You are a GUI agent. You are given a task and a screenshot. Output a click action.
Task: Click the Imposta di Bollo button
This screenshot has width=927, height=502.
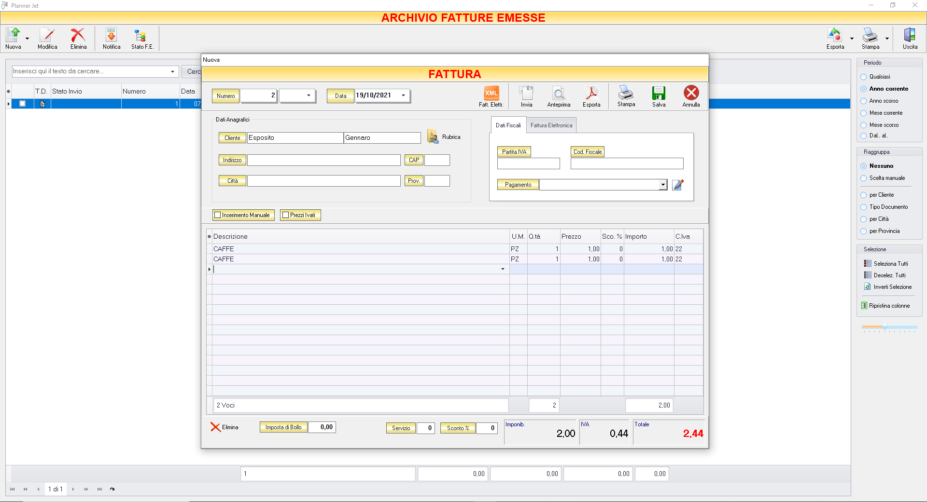(283, 427)
